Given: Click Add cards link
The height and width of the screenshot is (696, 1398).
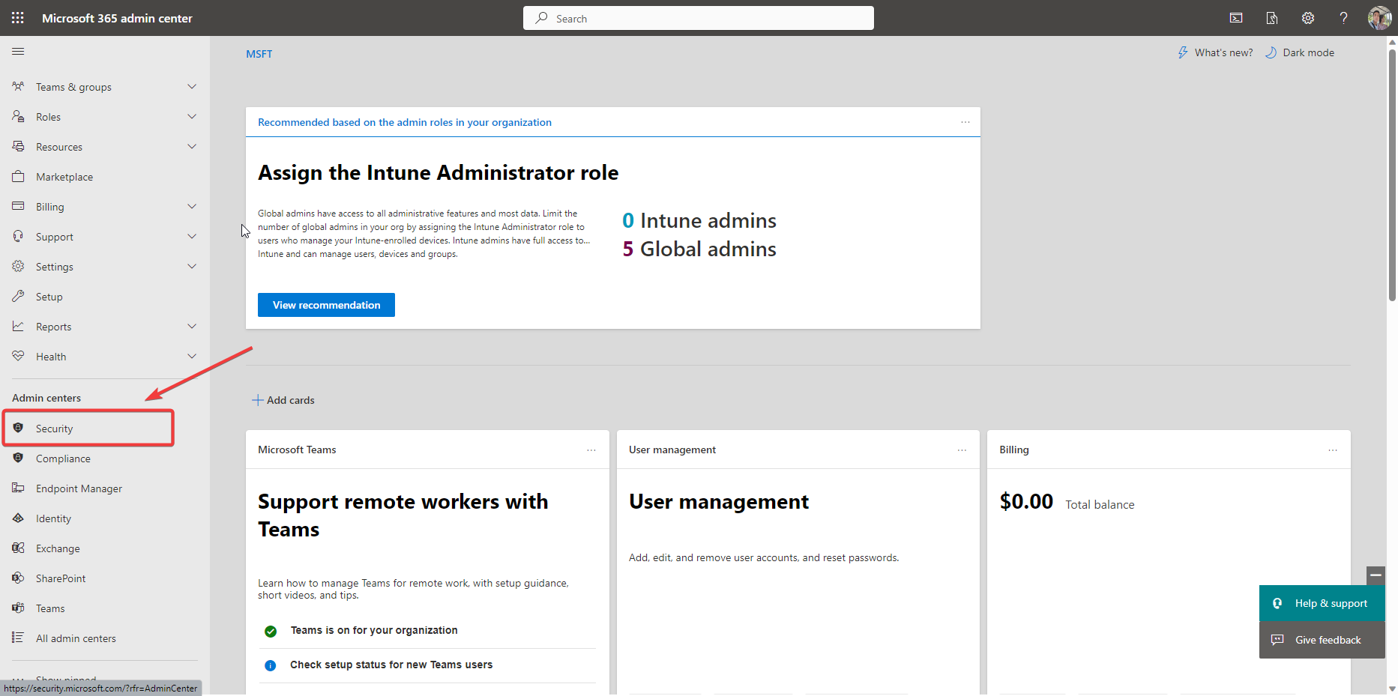Looking at the screenshot, I should tap(283, 400).
